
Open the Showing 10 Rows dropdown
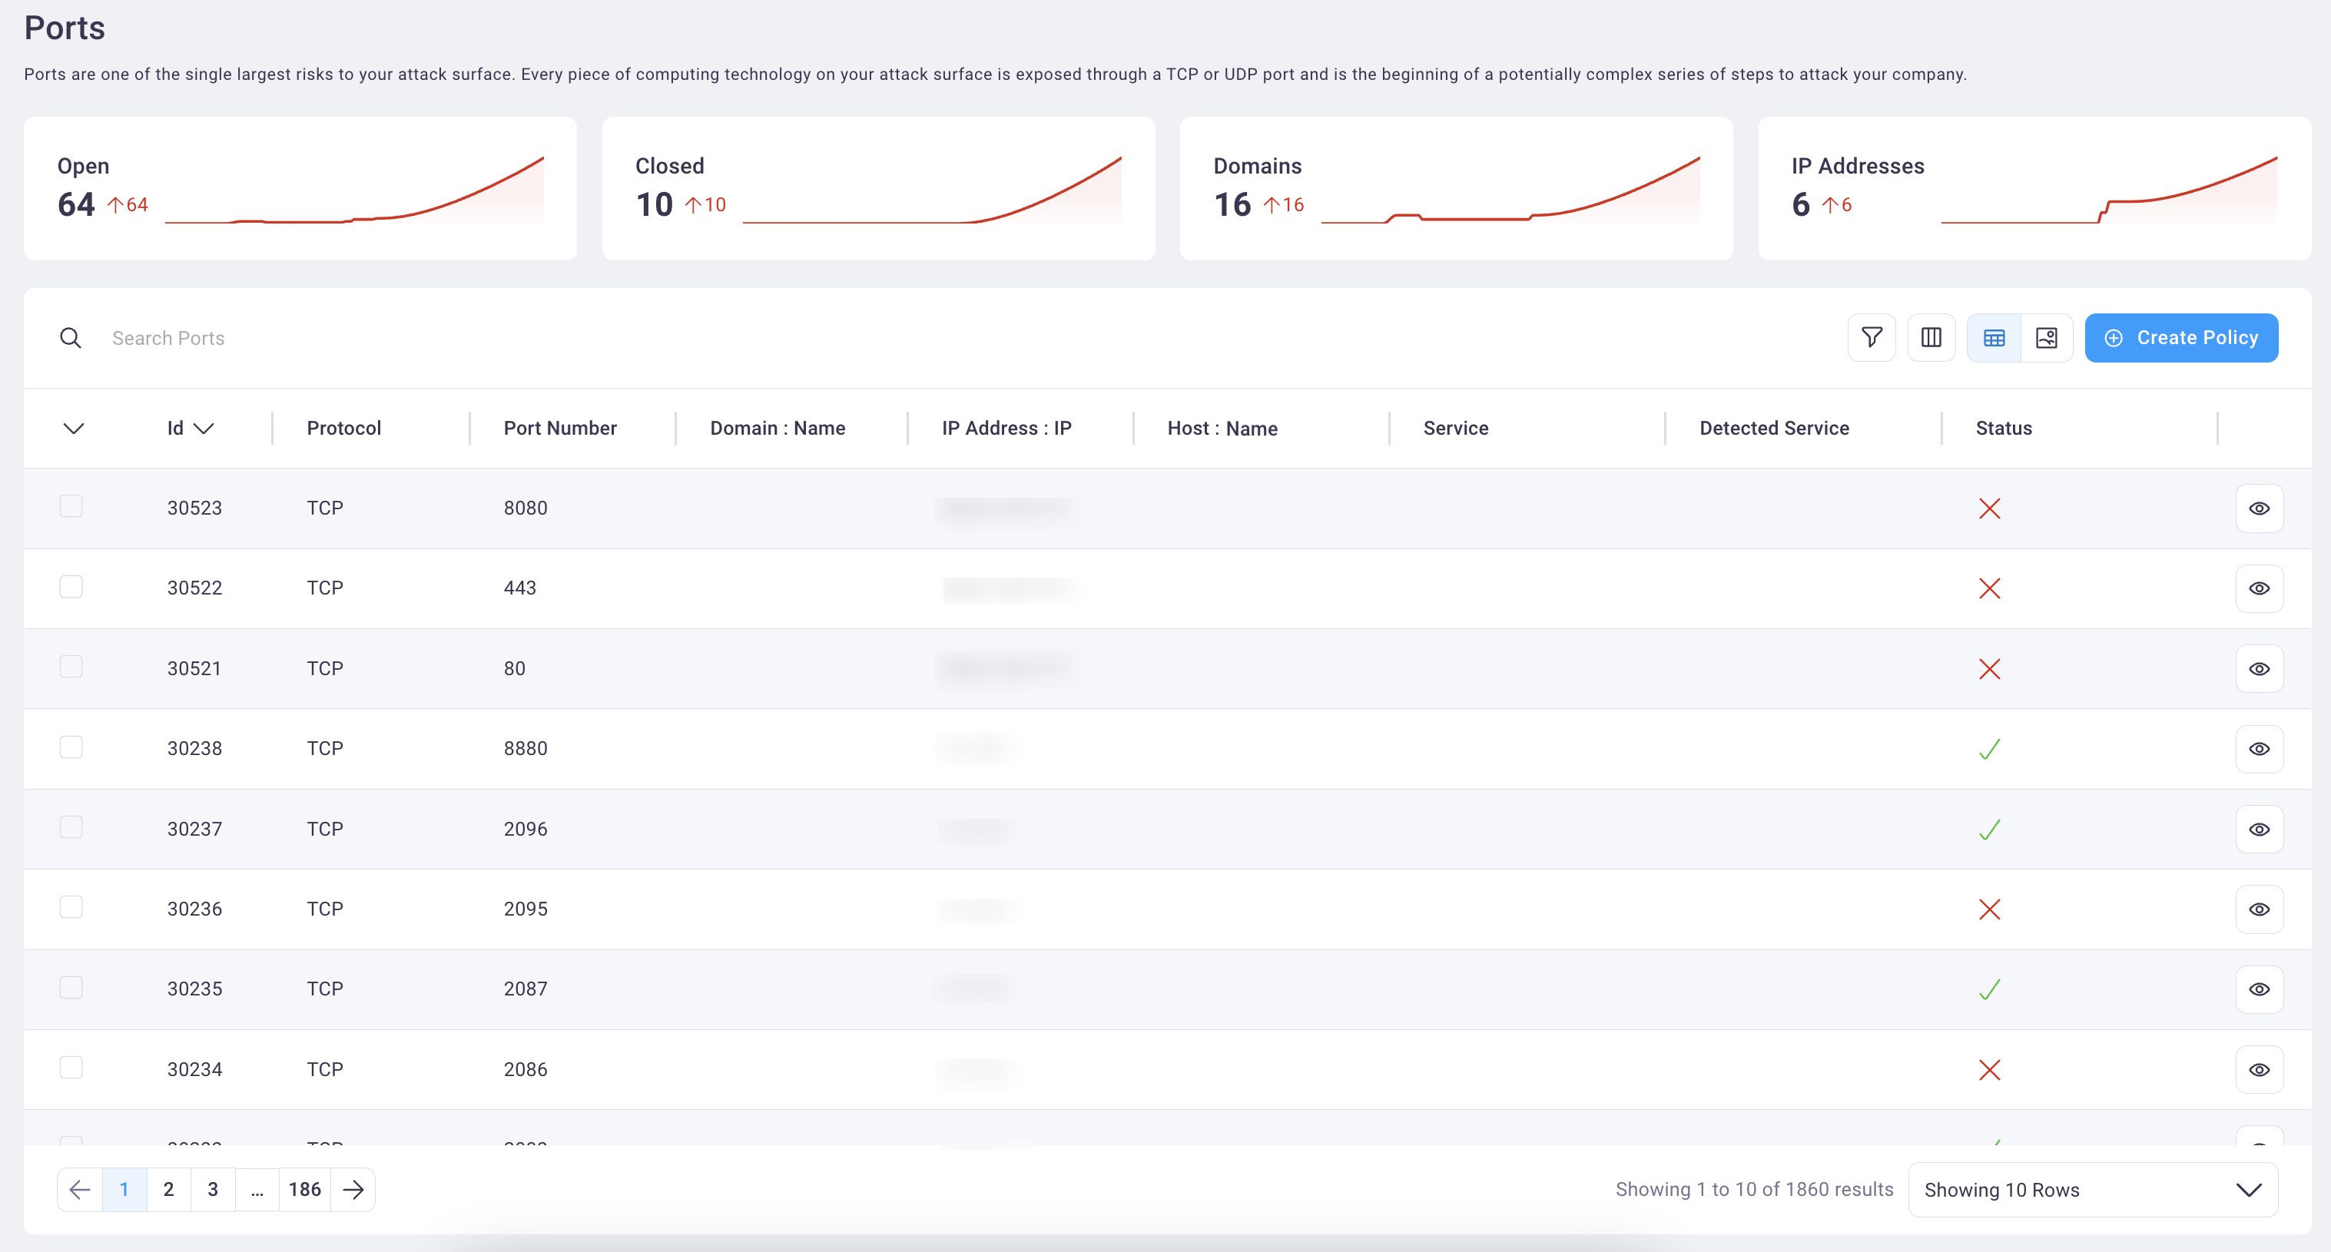click(x=2092, y=1190)
